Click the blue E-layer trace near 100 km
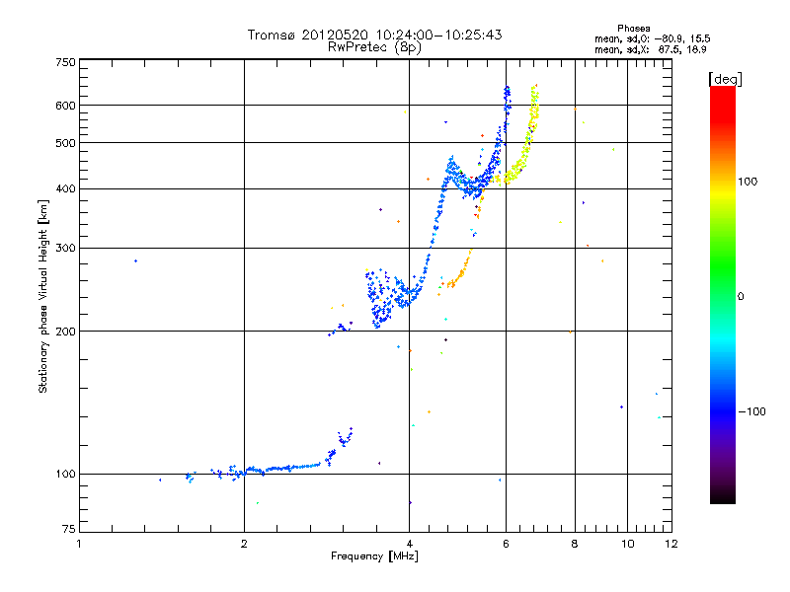The height and width of the screenshot is (592, 790). [x=270, y=456]
